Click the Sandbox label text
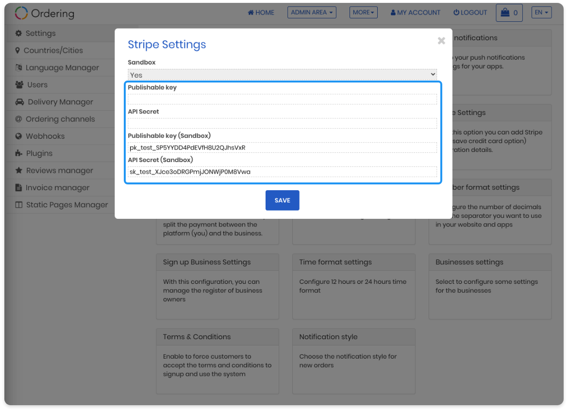This screenshot has width=568, height=411. pyautogui.click(x=142, y=62)
